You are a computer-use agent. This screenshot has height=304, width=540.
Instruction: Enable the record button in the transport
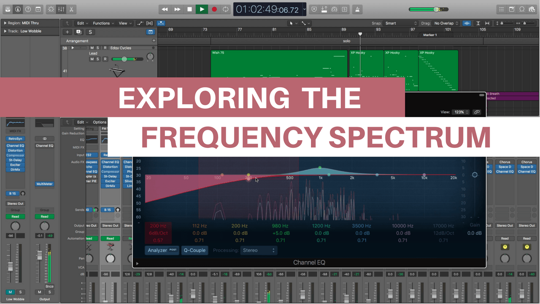214,9
